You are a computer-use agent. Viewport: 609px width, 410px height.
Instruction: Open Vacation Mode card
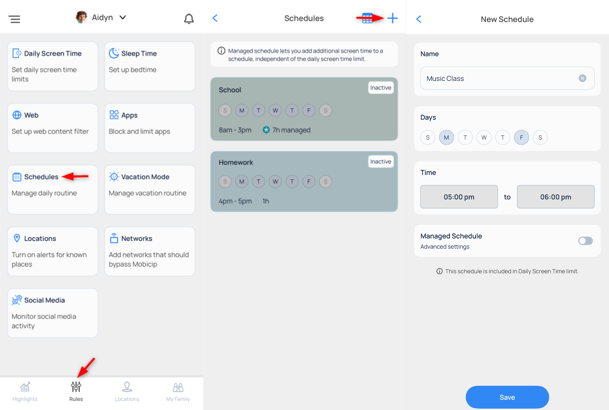(x=150, y=189)
